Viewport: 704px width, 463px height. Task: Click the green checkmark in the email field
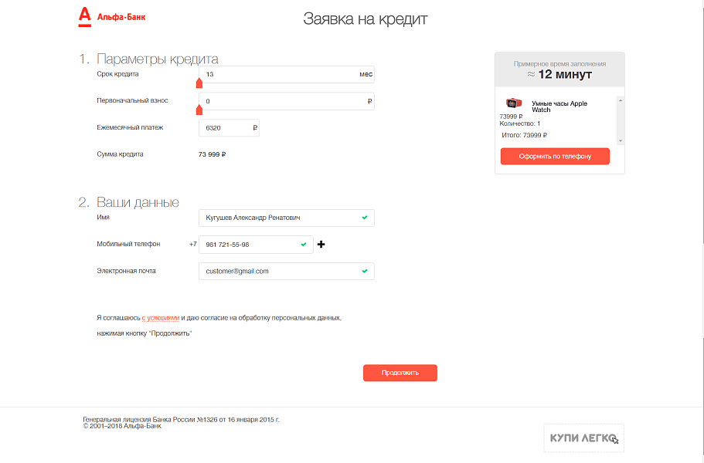(x=364, y=271)
